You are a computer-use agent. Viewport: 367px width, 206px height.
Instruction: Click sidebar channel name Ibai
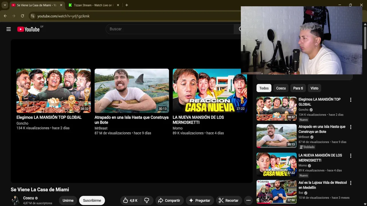[301, 193]
